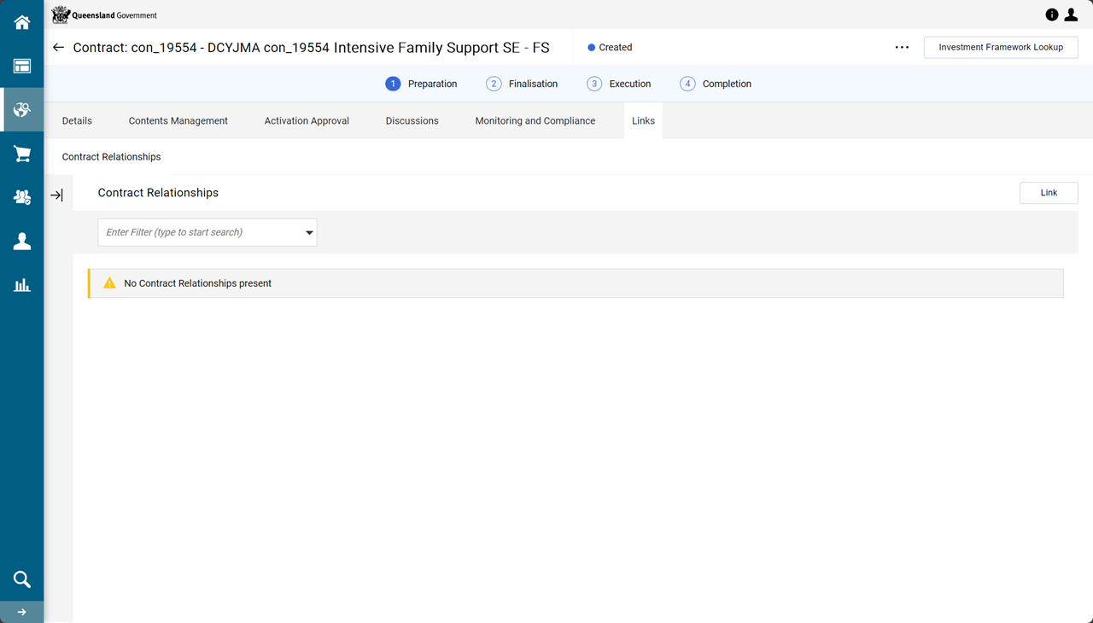The height and width of the screenshot is (623, 1093).
Task: Select the shopping cart sidebar icon
Action: (22, 154)
